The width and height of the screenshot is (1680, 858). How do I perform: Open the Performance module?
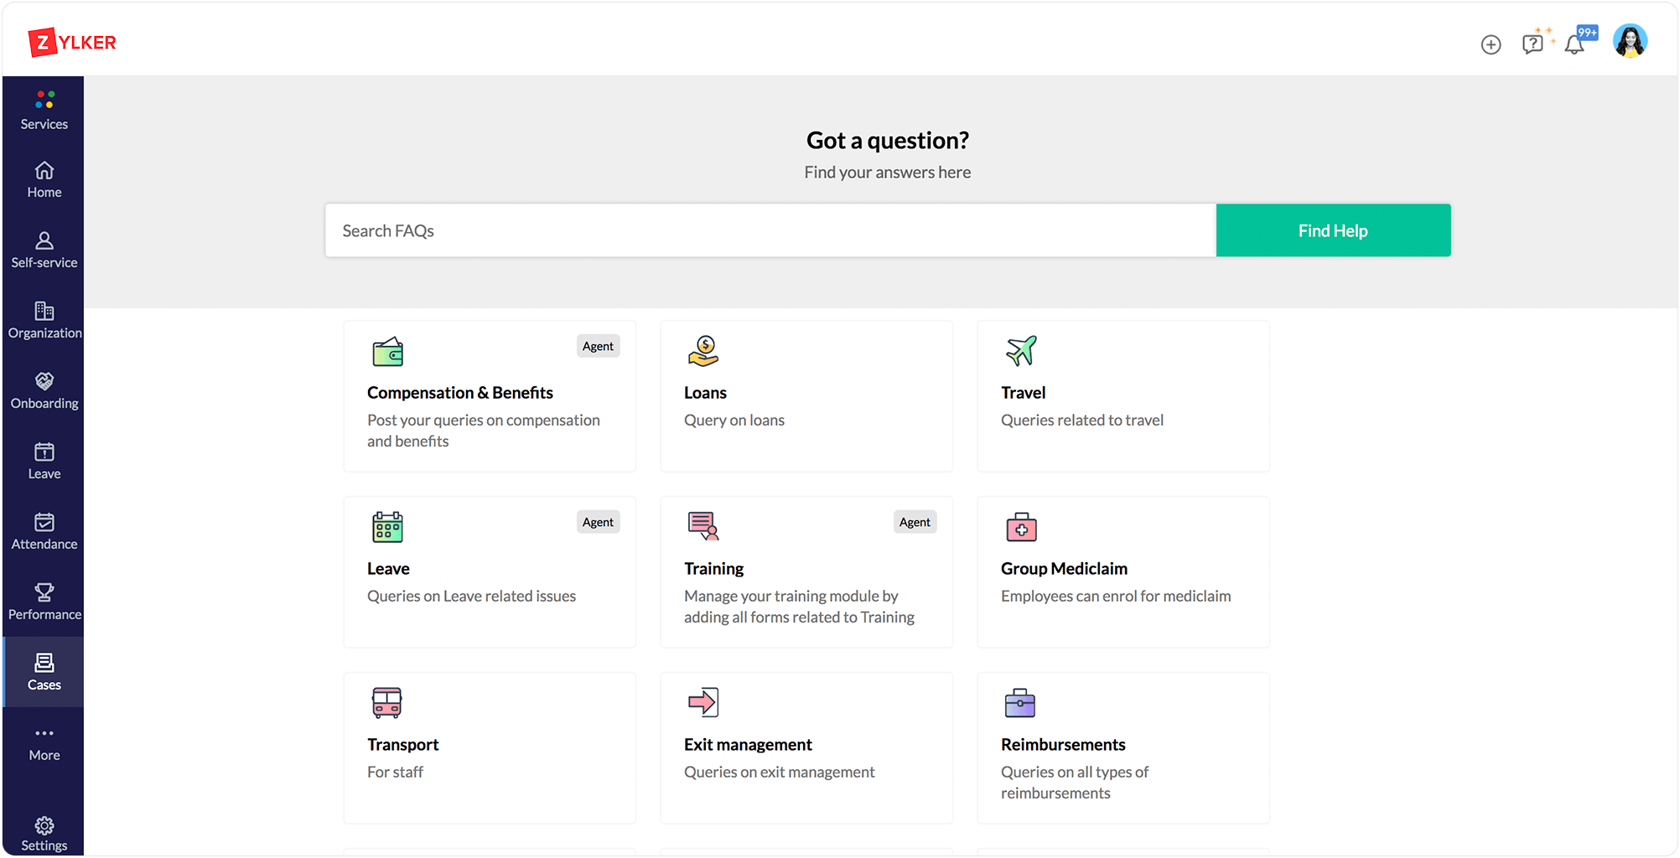click(x=44, y=602)
